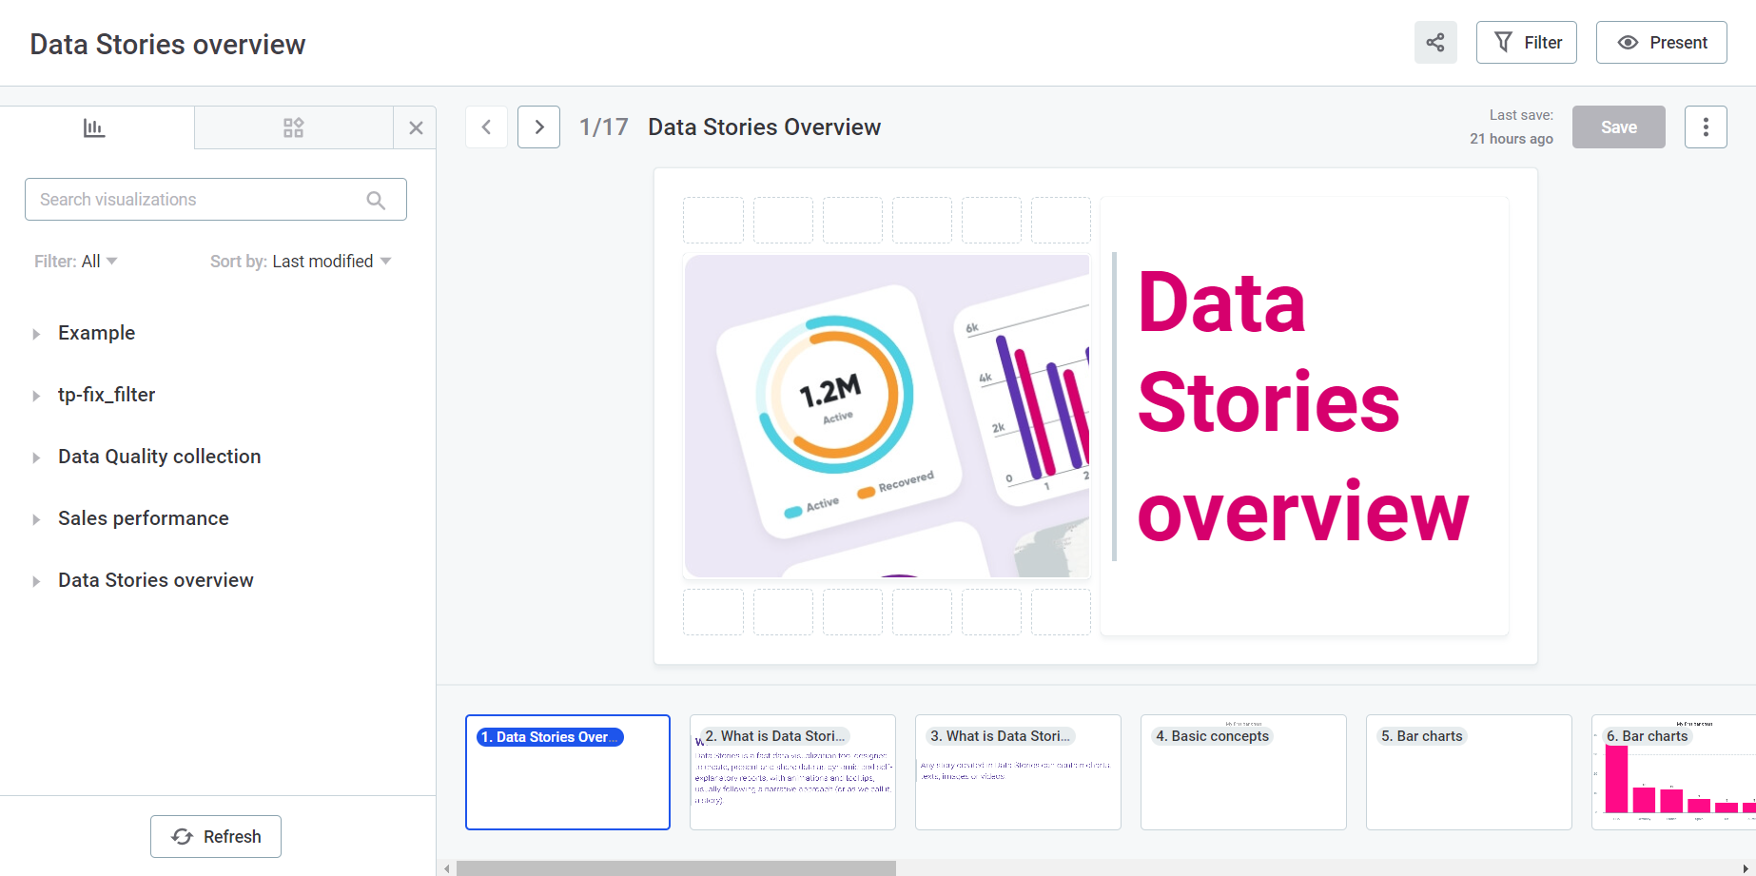Close the visualizations sidebar with the X
1756x876 pixels.
[416, 127]
